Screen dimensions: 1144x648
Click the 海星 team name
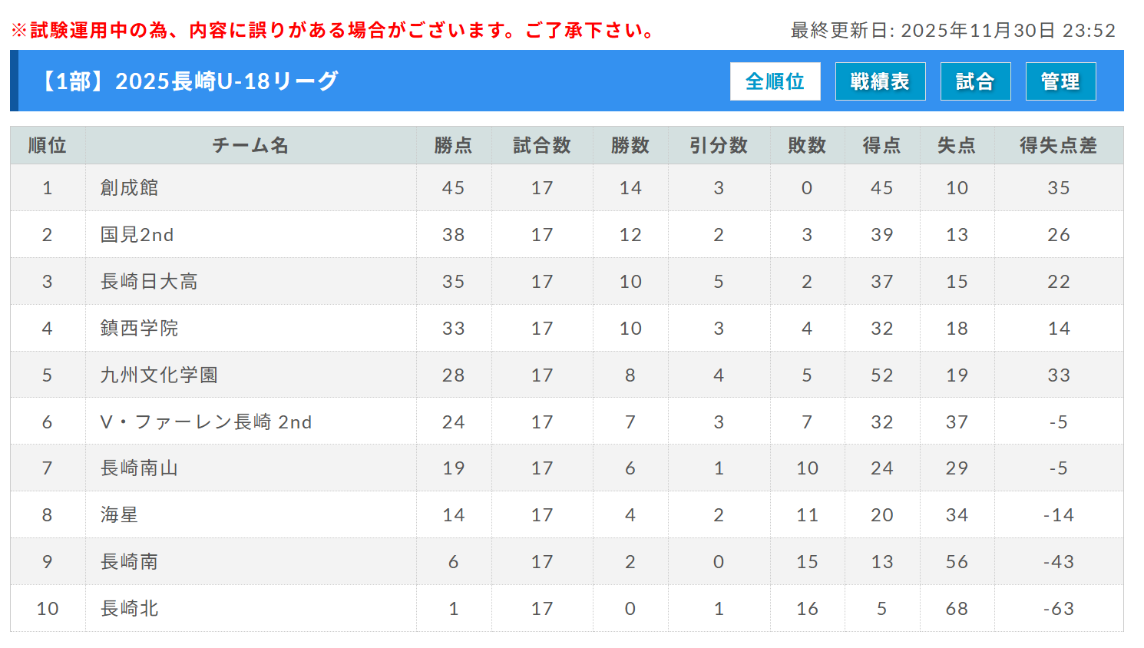click(119, 515)
